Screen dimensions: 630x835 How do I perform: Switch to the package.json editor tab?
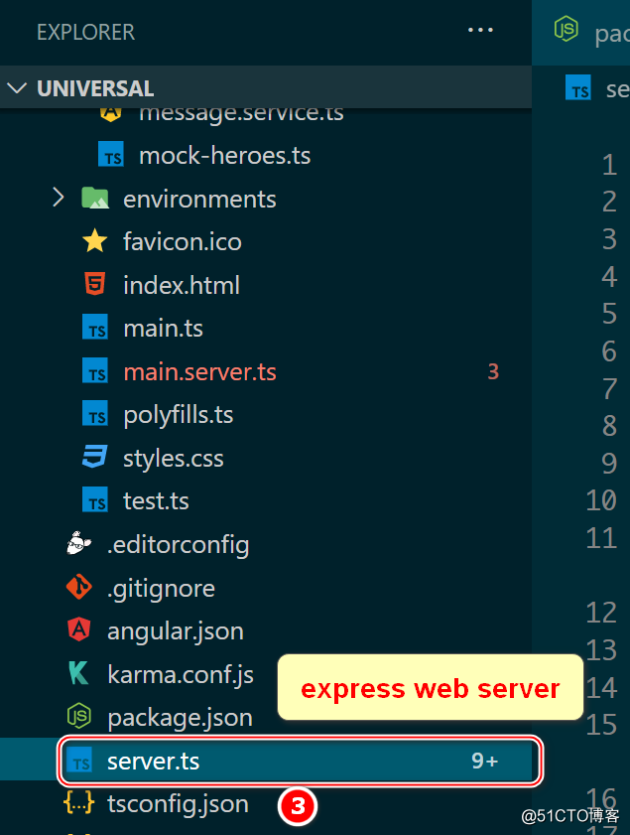pyautogui.click(x=591, y=32)
